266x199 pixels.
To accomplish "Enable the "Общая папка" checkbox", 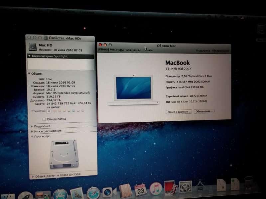I will [x=44, y=119].
